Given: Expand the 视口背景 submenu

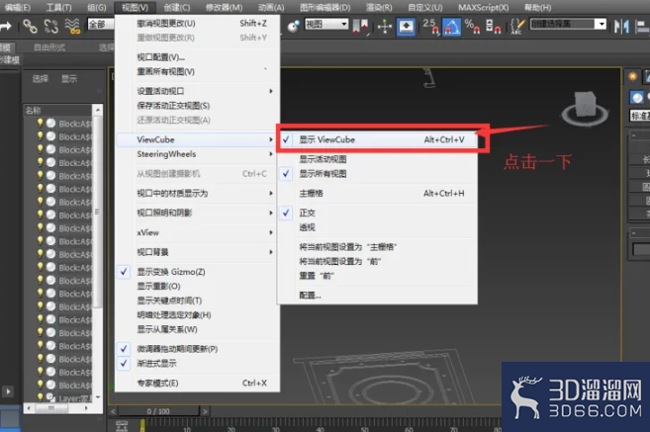Looking at the screenshot, I should 197,252.
